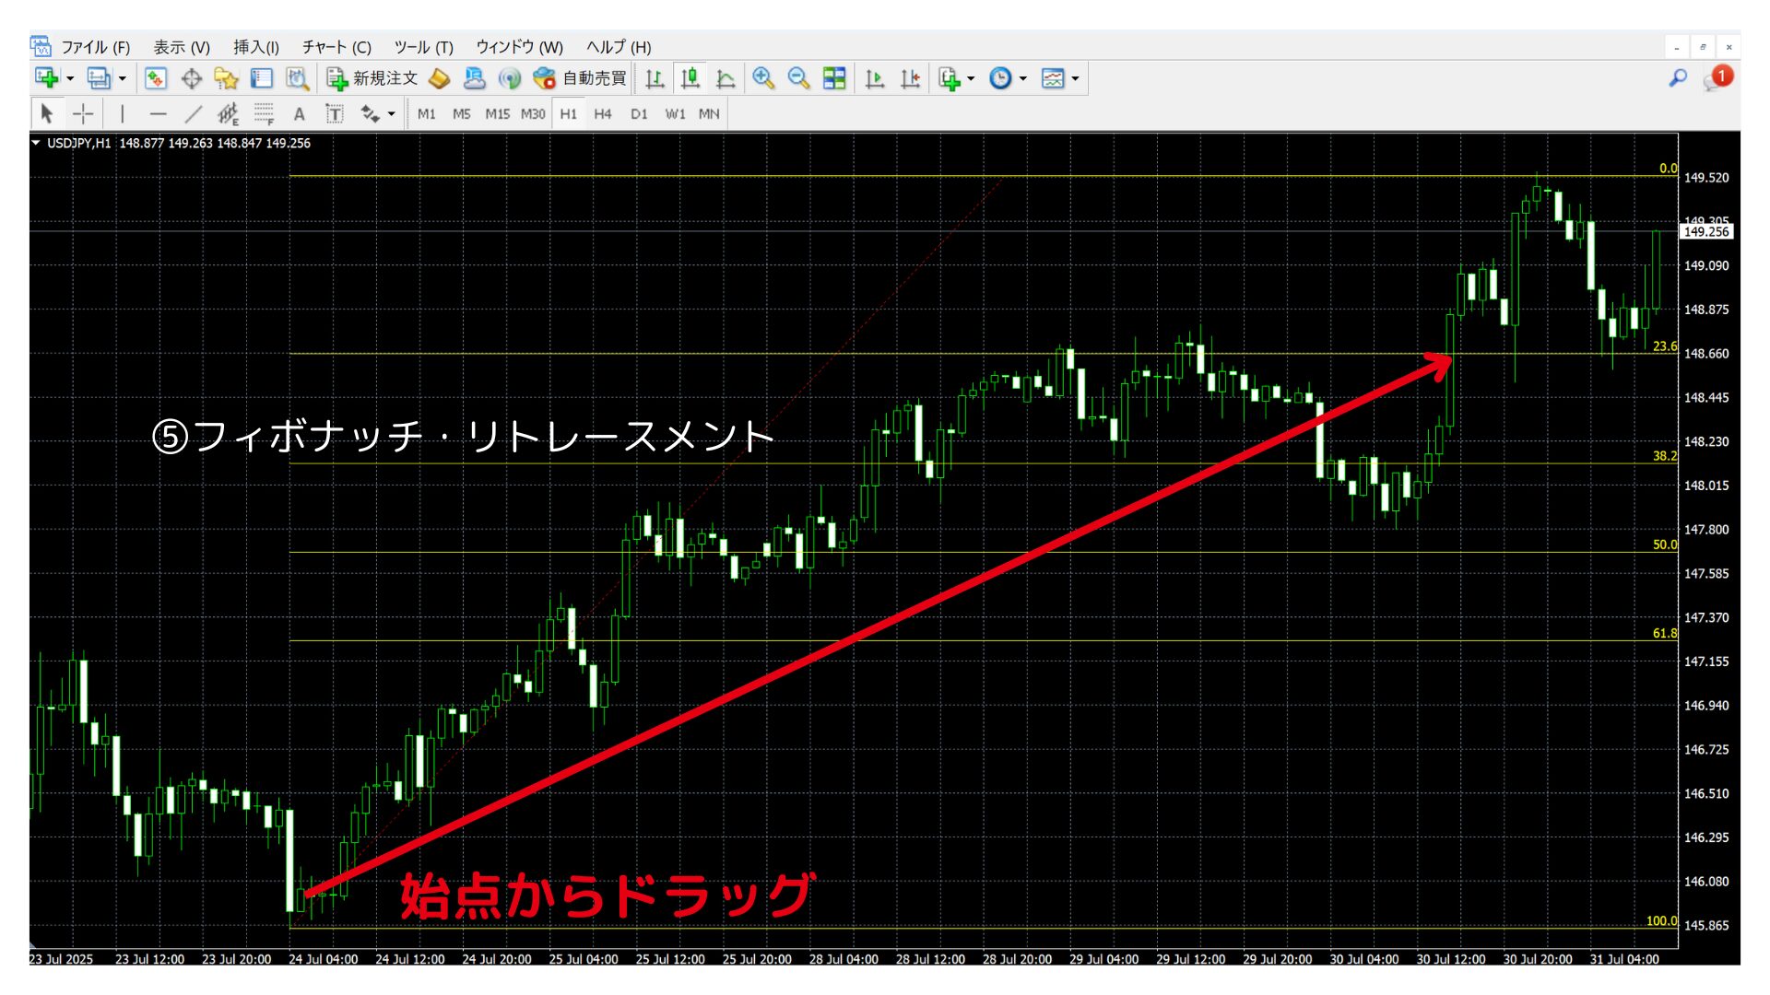
Task: Select the trendline drawing tool
Action: point(194,113)
